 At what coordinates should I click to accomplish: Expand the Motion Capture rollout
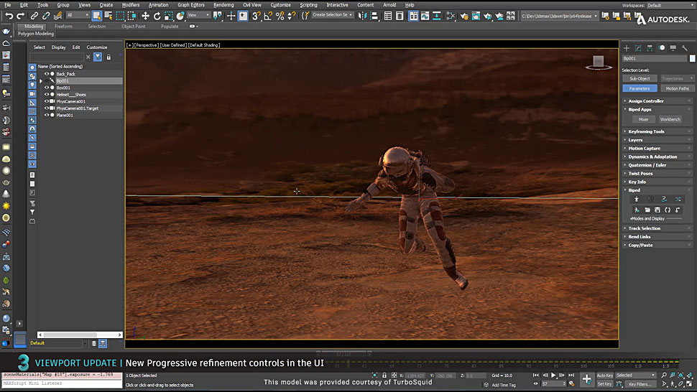(644, 149)
